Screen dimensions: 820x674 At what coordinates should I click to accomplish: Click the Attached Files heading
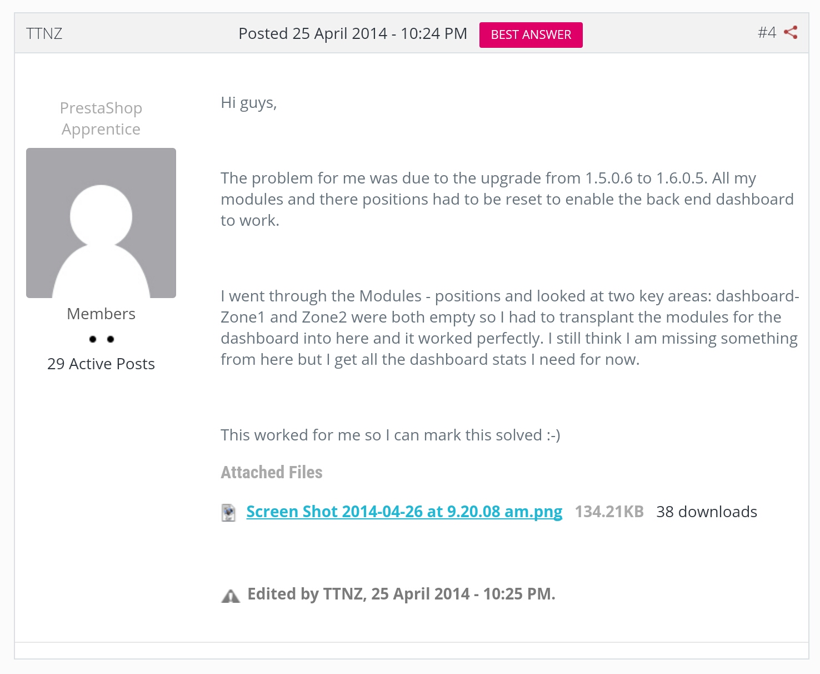[271, 472]
